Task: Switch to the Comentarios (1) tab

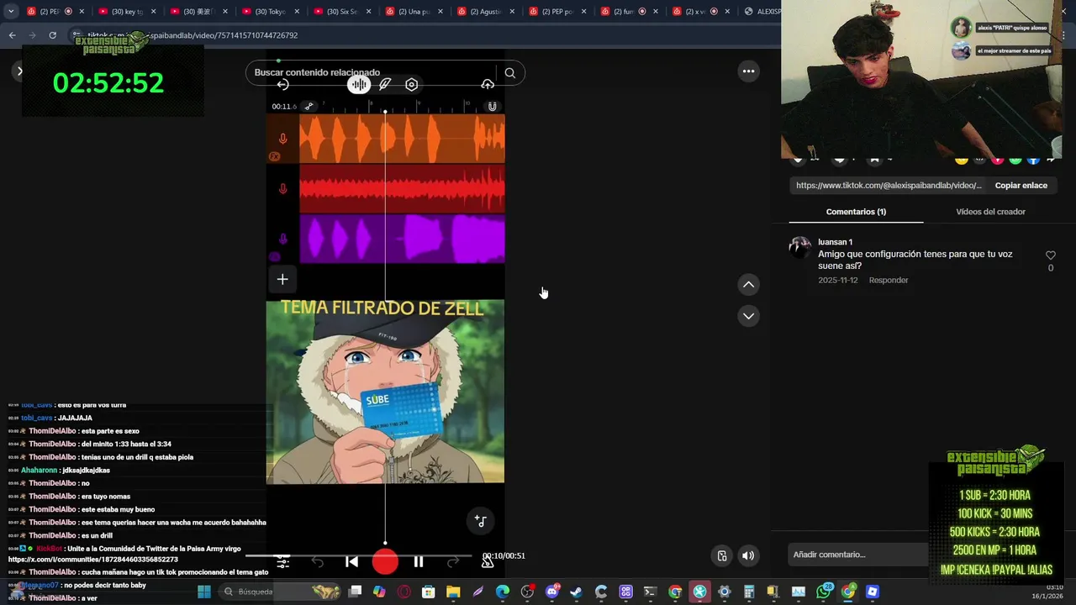Action: (856, 212)
